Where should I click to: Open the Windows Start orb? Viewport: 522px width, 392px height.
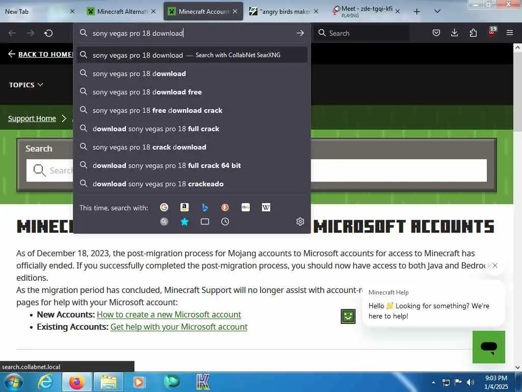pyautogui.click(x=13, y=382)
